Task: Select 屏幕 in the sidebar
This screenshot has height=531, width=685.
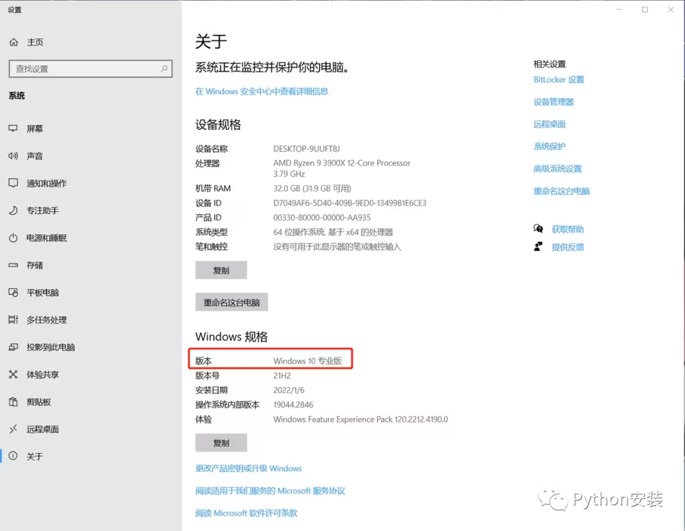Action: coord(35,128)
